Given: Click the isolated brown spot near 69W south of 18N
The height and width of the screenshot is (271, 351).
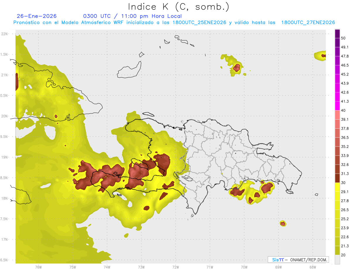Looking at the screenshot, I should pyautogui.click(x=283, y=224).
